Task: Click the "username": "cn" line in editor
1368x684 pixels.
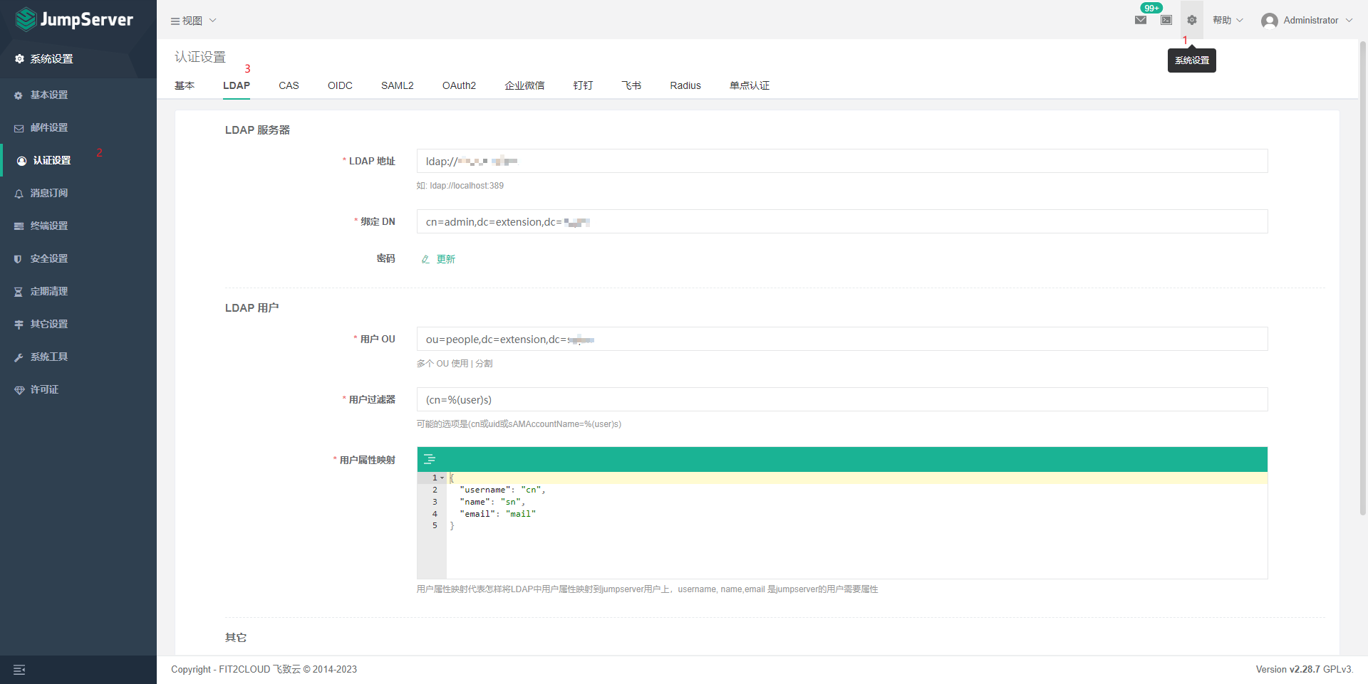Action: [502, 490]
